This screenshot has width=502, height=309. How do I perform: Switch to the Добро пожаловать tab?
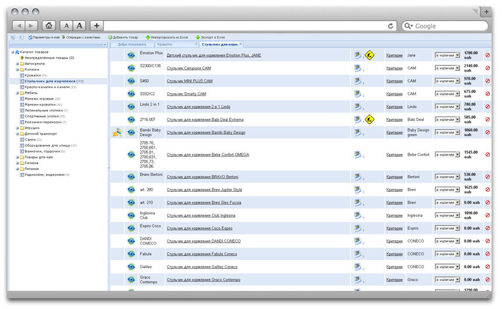[132, 44]
